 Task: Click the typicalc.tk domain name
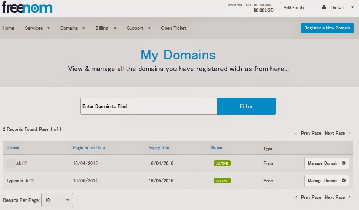[x=17, y=181]
